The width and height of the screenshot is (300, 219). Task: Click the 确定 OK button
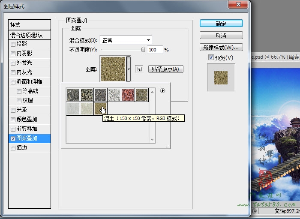coord(221,24)
